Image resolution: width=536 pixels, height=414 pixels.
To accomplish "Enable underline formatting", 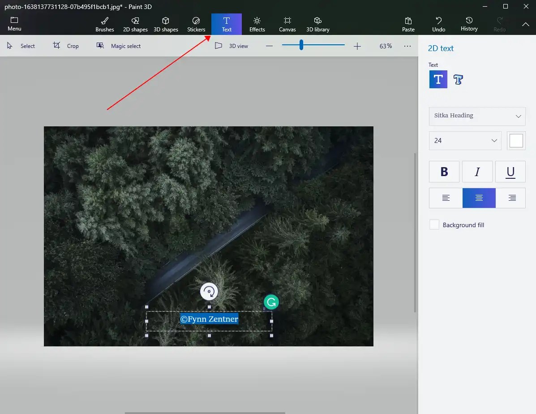I will point(510,172).
